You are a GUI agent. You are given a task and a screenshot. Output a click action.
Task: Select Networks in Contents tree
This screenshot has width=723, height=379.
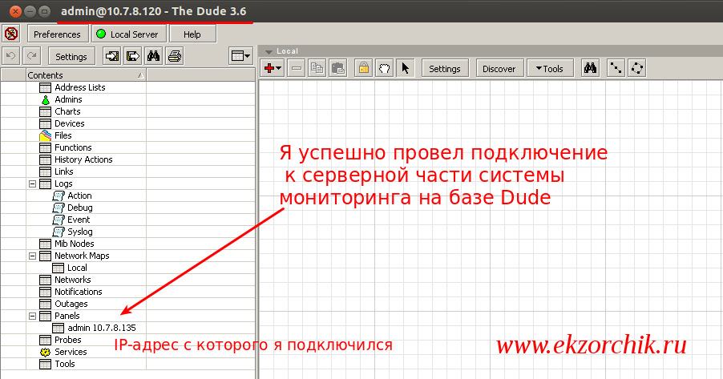(x=72, y=280)
